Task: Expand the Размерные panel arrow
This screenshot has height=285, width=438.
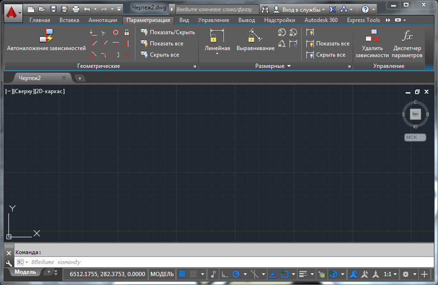Action: coord(289,66)
